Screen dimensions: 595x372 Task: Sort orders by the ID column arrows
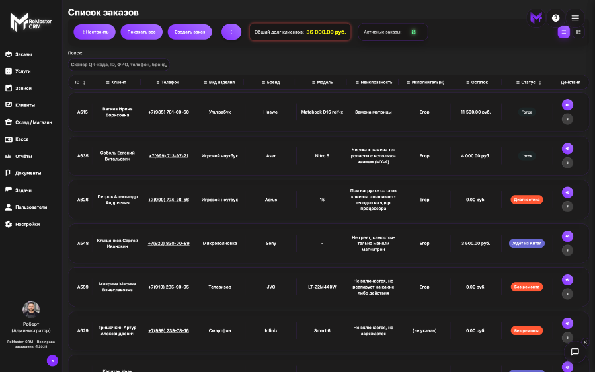point(84,83)
